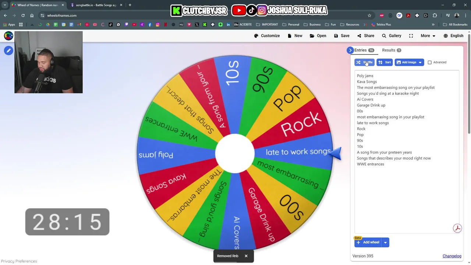This screenshot has height=265, width=471.
Task: Open the Netflix bookmark
Action: [x=166, y=25]
